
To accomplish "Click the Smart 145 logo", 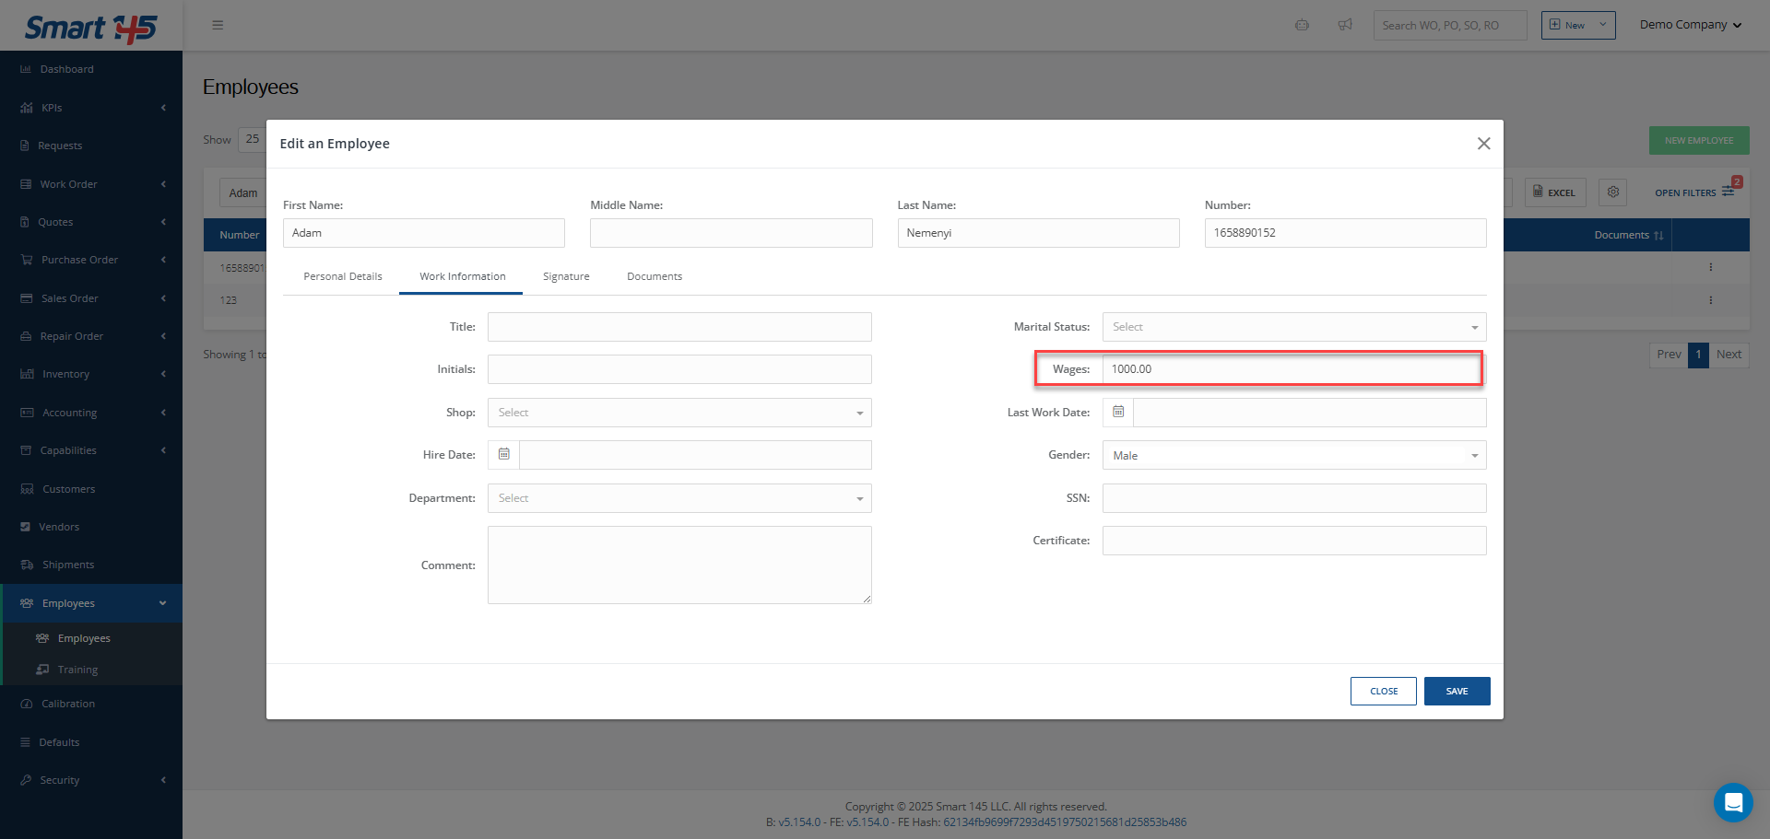I will tap(90, 28).
